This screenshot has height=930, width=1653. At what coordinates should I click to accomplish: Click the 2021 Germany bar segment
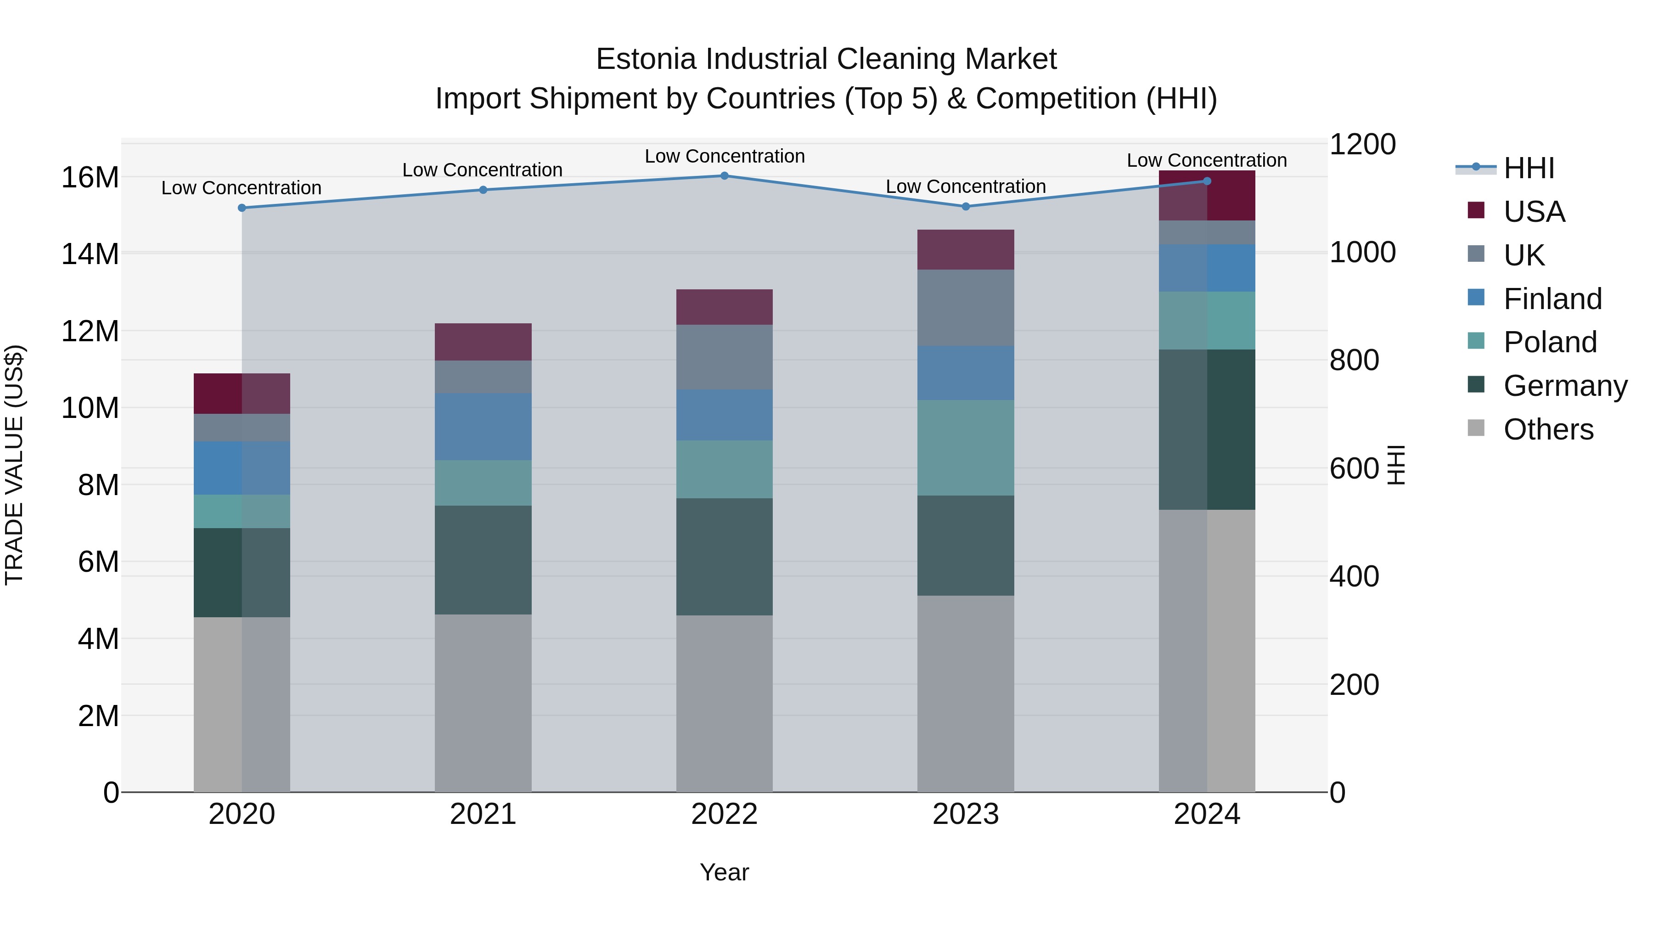[483, 560]
